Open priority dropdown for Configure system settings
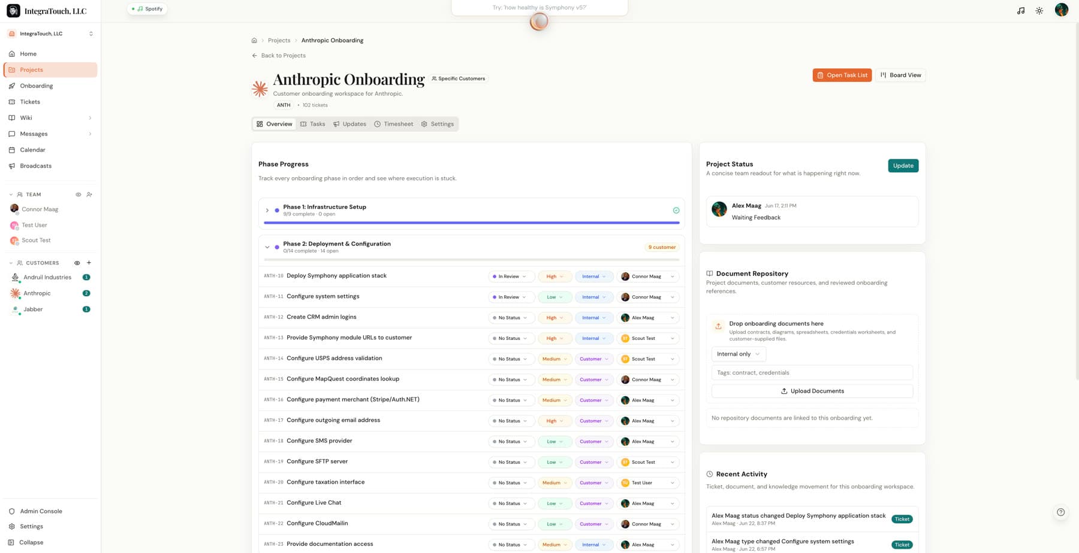This screenshot has width=1079, height=553. [554, 297]
